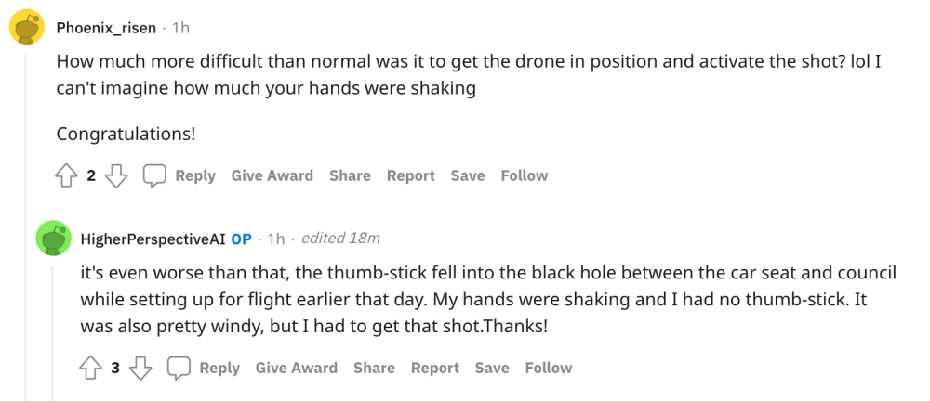Image resolution: width=930 pixels, height=401 pixels.
Task: Share HigherPerspectiveAI's reply
Action: click(374, 368)
